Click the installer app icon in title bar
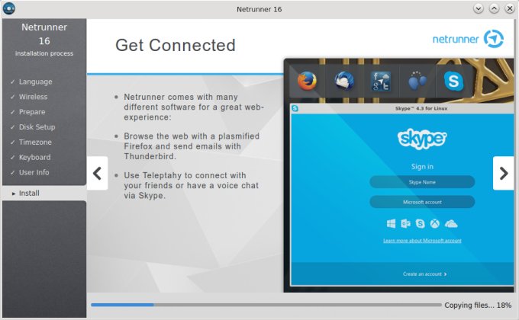This screenshot has height=320, width=519. pos(9,8)
